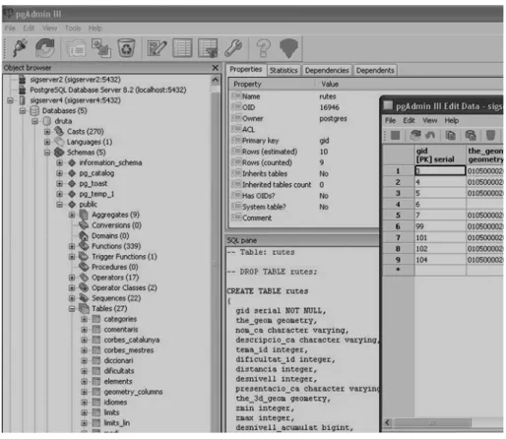Click the Object browser scroll up arrow
This screenshot has height=439, width=506.
(x=216, y=80)
